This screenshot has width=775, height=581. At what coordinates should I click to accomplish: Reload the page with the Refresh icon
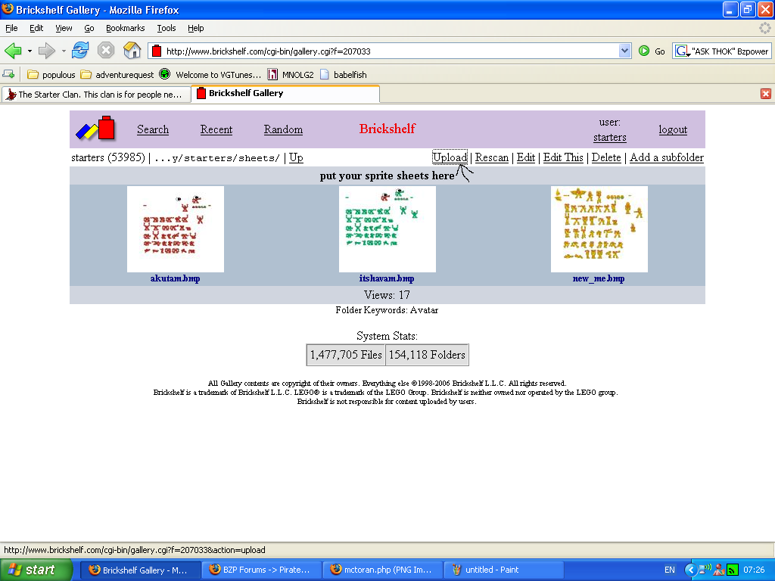click(x=80, y=51)
